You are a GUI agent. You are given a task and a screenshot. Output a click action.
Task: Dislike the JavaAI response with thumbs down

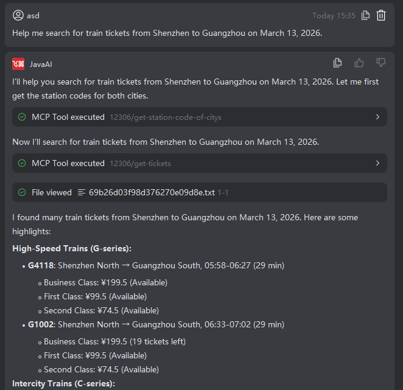click(x=381, y=63)
